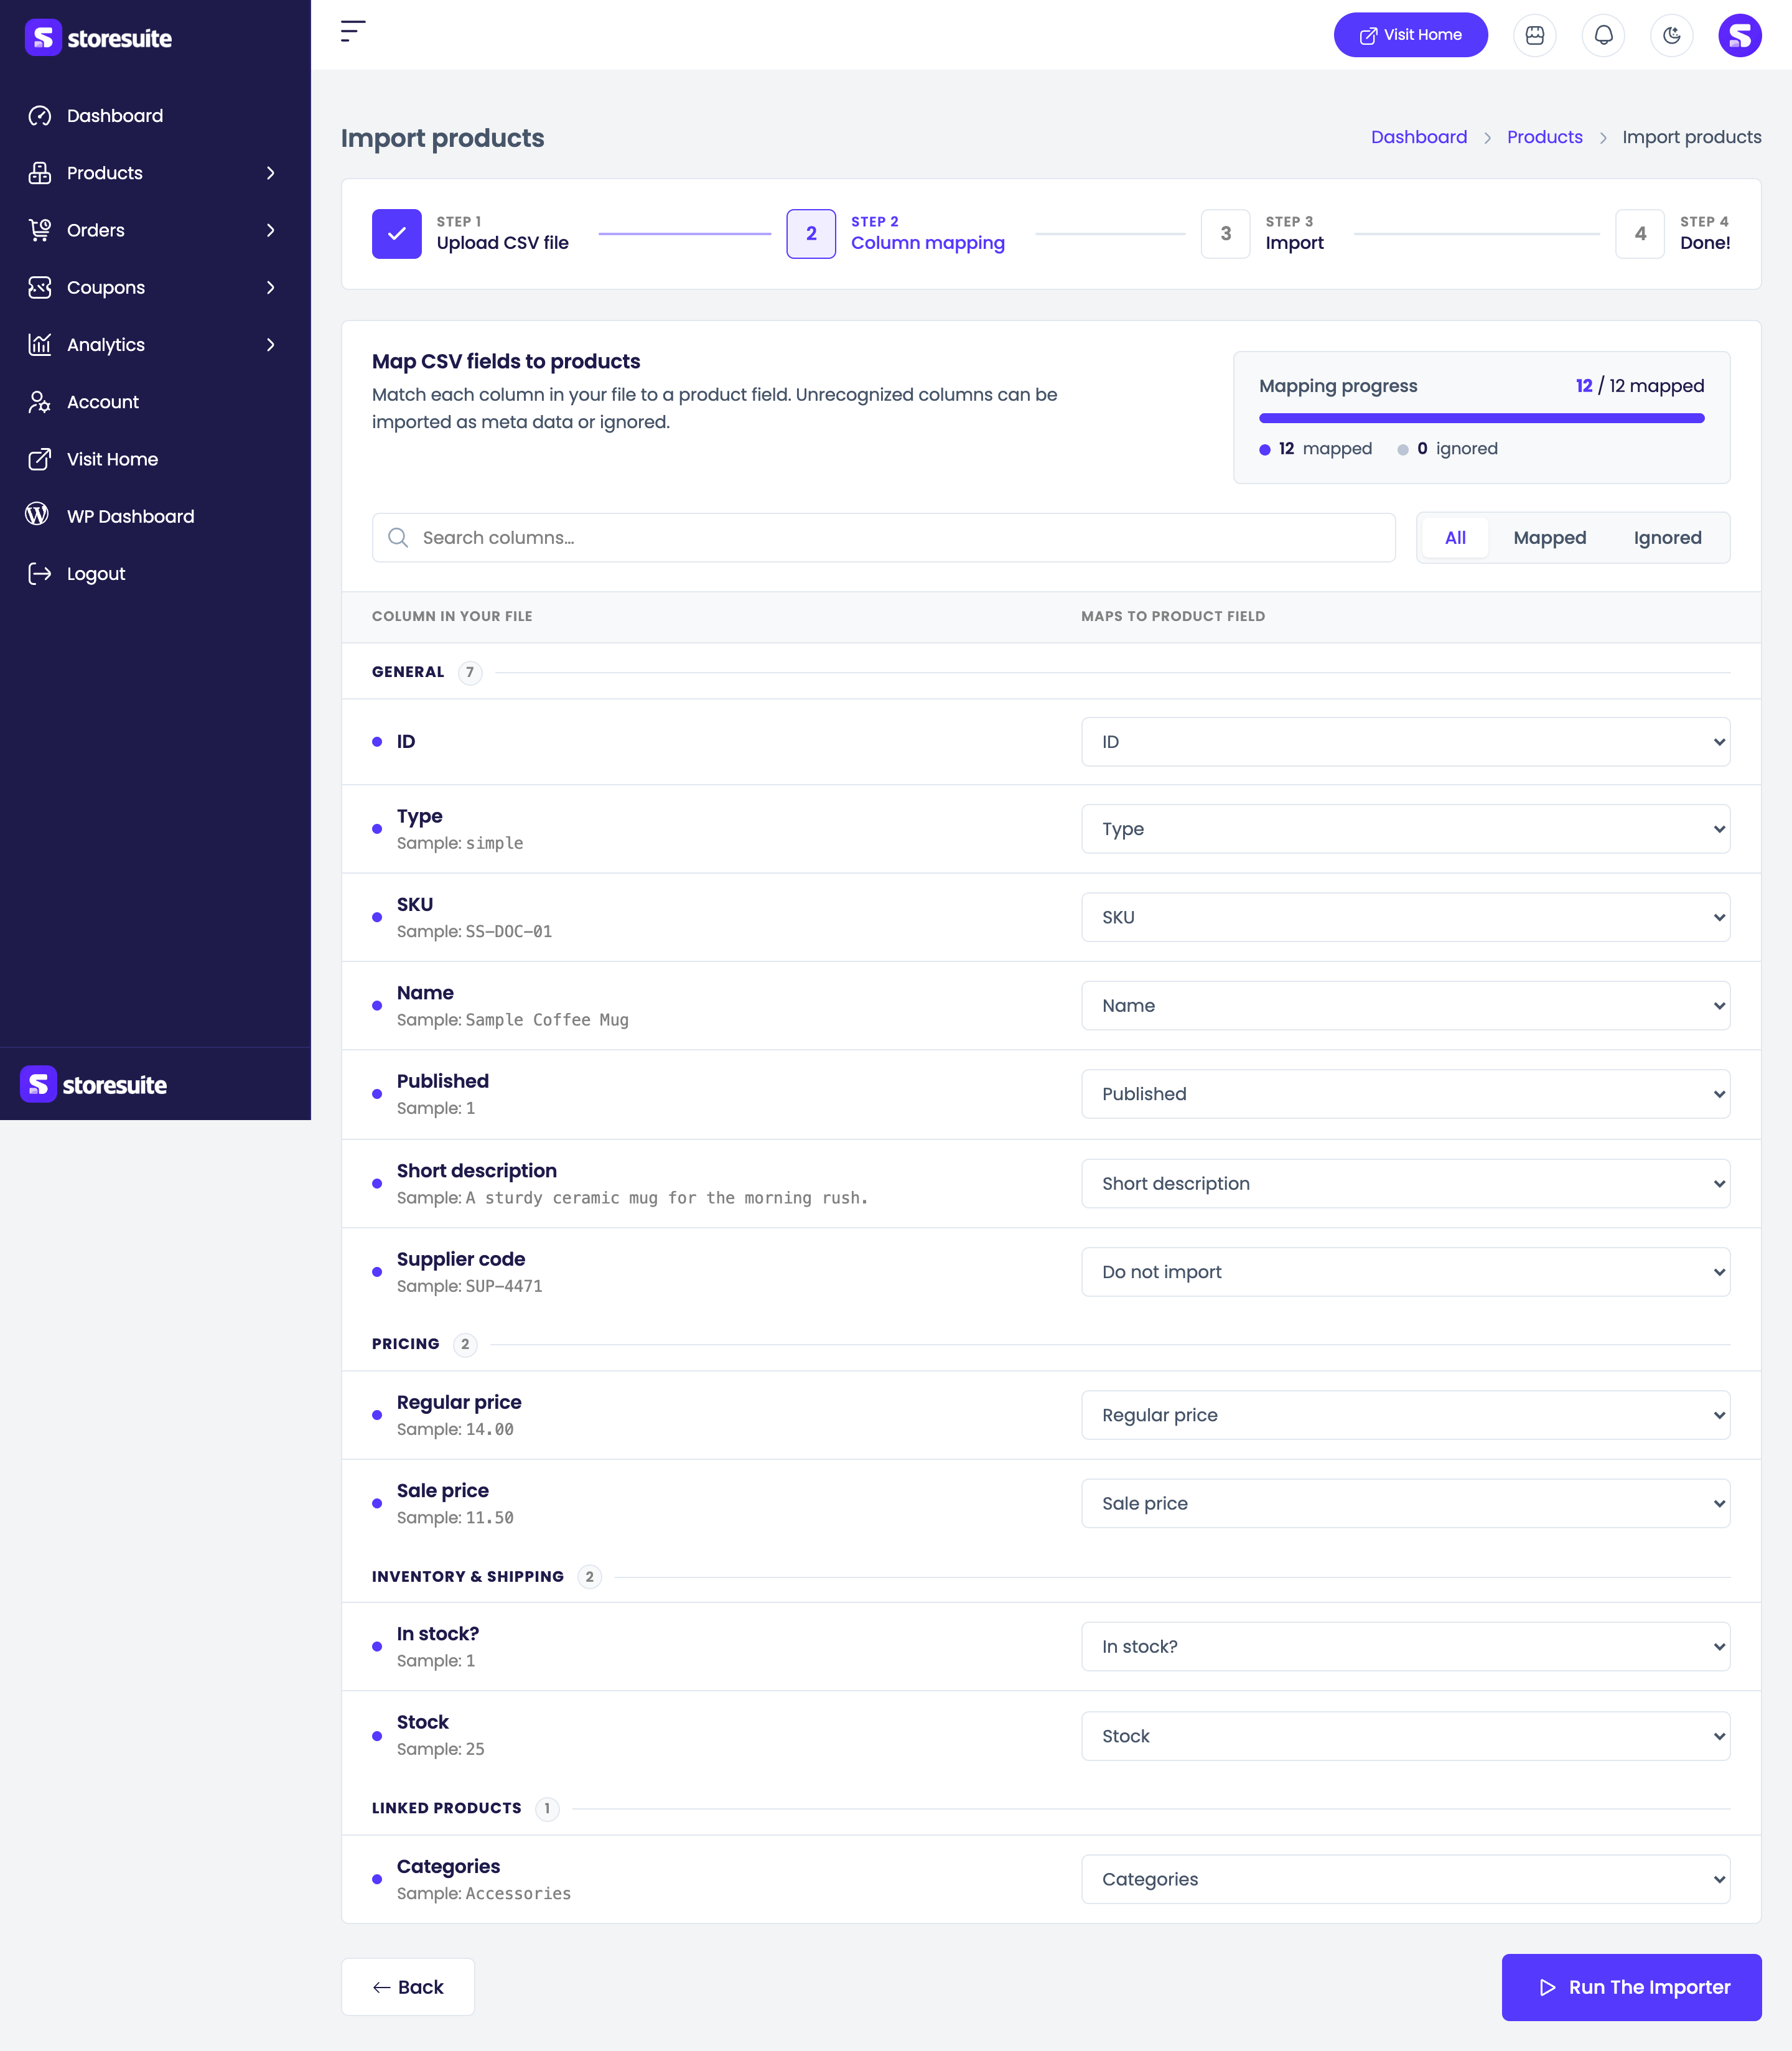Select the All filter tab
Screen dimensions: 1792x2051
pyautogui.click(x=1455, y=538)
